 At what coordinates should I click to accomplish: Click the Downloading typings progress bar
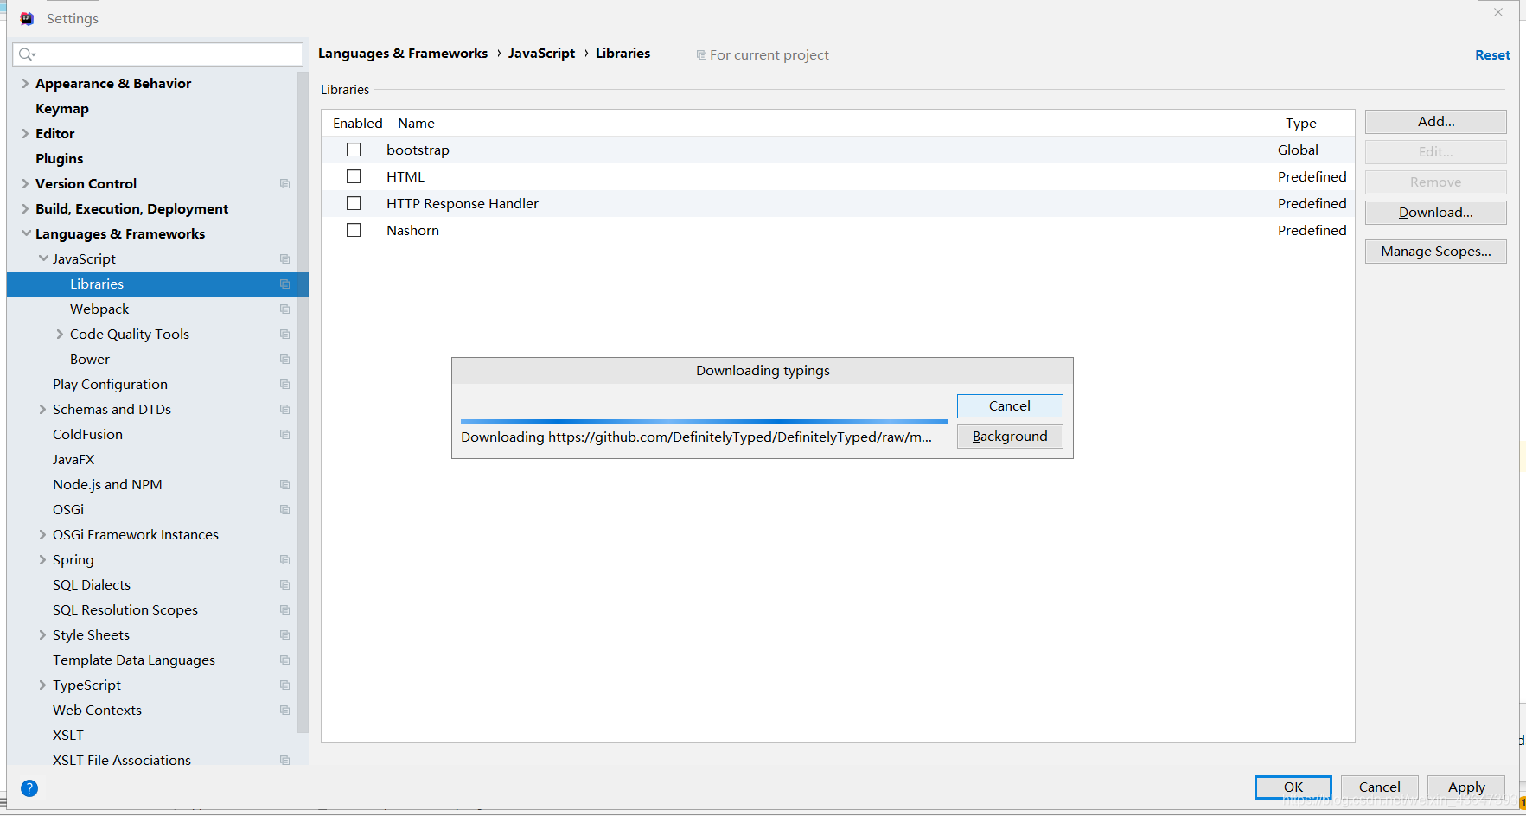click(704, 422)
